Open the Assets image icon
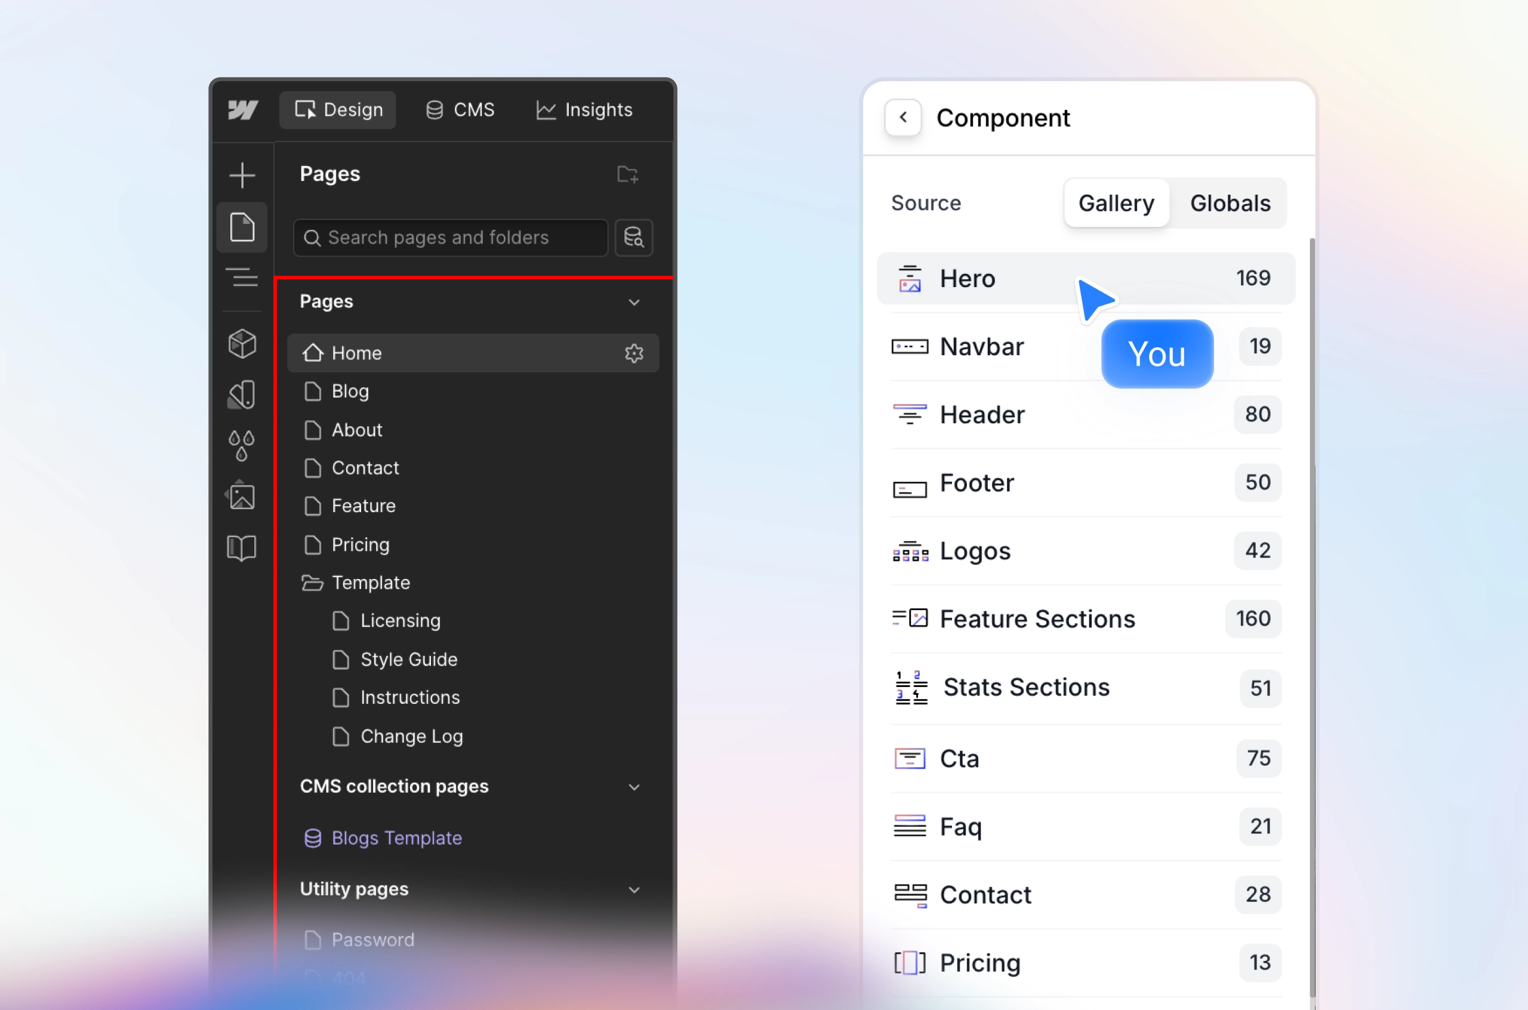 242,497
